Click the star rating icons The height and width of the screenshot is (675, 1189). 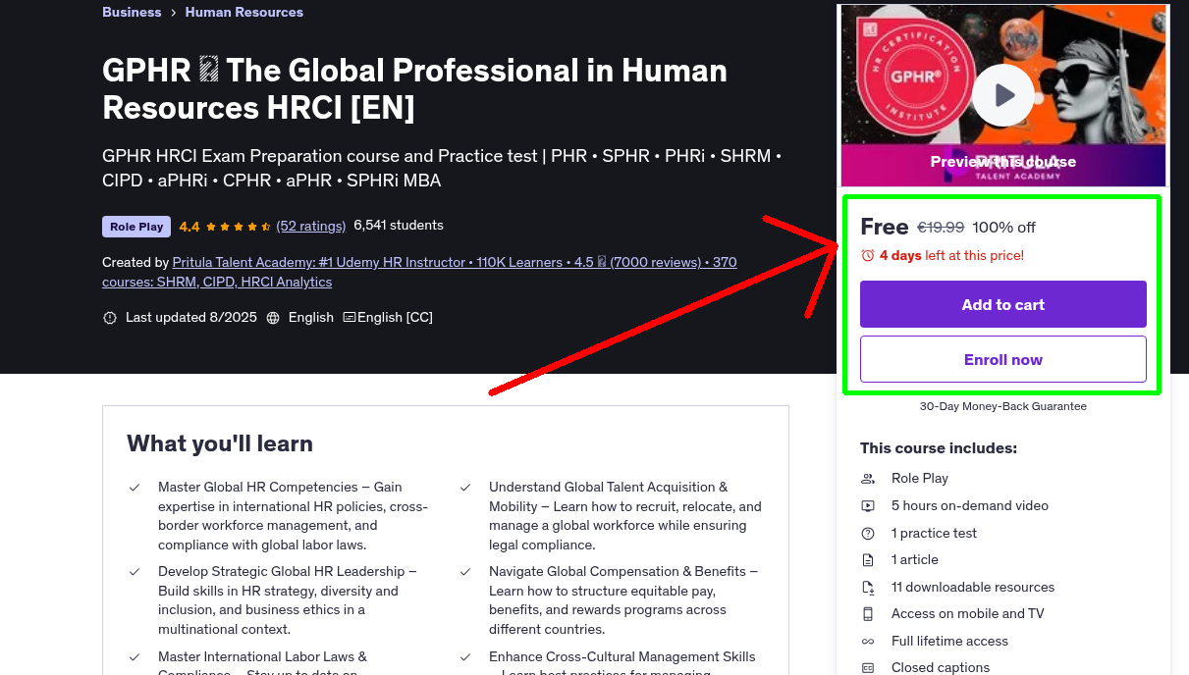point(238,227)
